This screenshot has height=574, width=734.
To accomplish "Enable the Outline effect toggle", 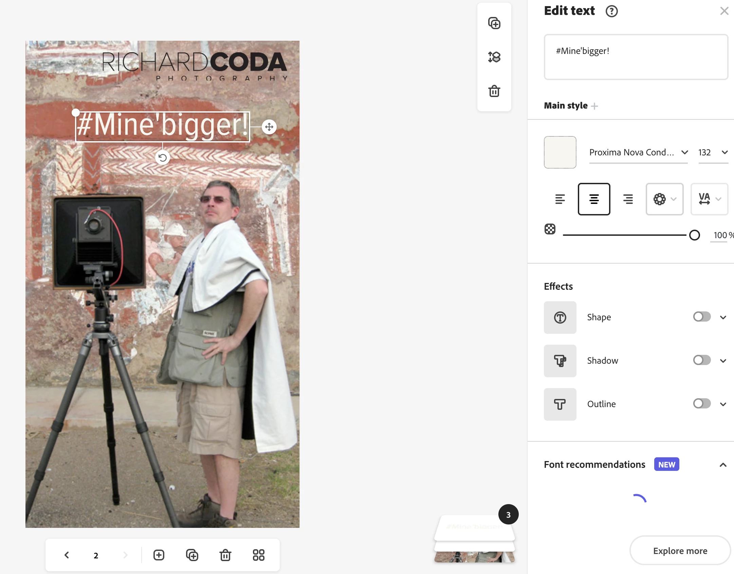I will (x=701, y=403).
